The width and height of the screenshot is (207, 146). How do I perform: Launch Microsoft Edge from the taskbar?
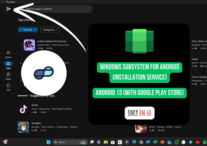134,142
